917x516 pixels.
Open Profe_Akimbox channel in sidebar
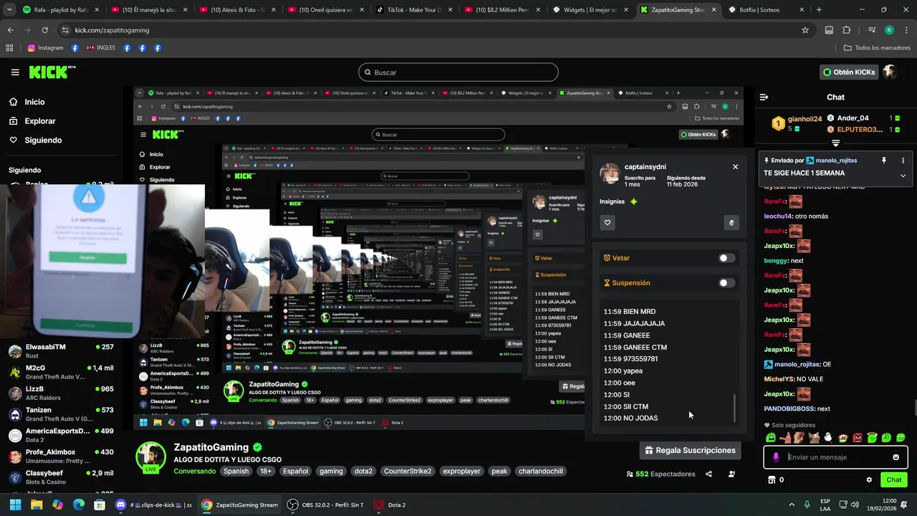pyautogui.click(x=62, y=457)
